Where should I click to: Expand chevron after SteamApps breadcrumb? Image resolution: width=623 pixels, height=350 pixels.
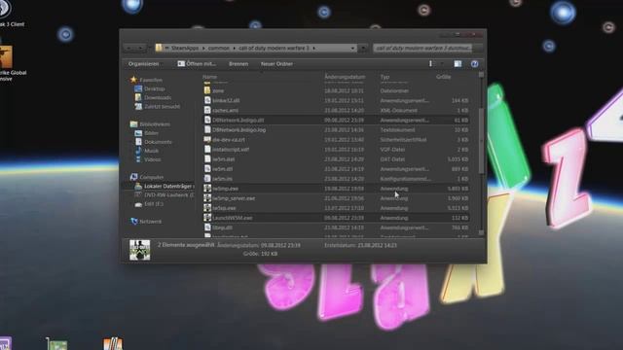[203, 48]
